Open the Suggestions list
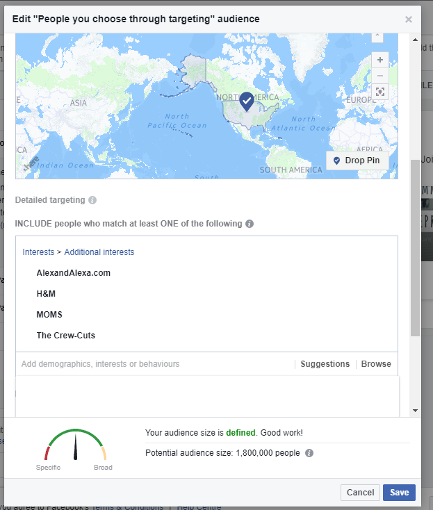 click(325, 364)
